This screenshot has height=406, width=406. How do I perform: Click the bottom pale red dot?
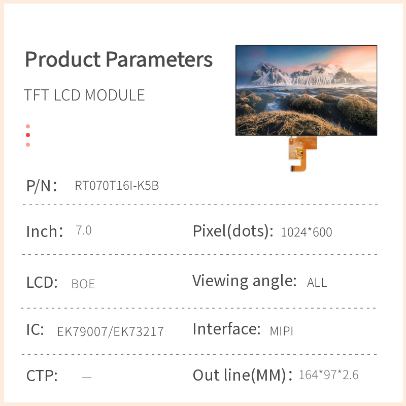(x=28, y=145)
